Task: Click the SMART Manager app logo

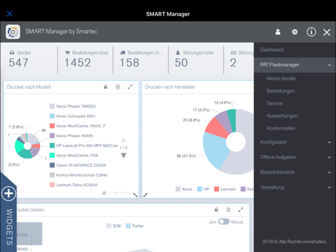Action: [13, 32]
